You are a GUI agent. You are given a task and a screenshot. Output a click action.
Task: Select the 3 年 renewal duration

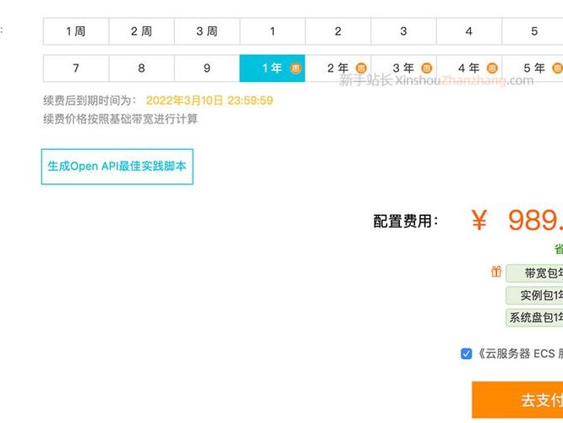(x=403, y=69)
